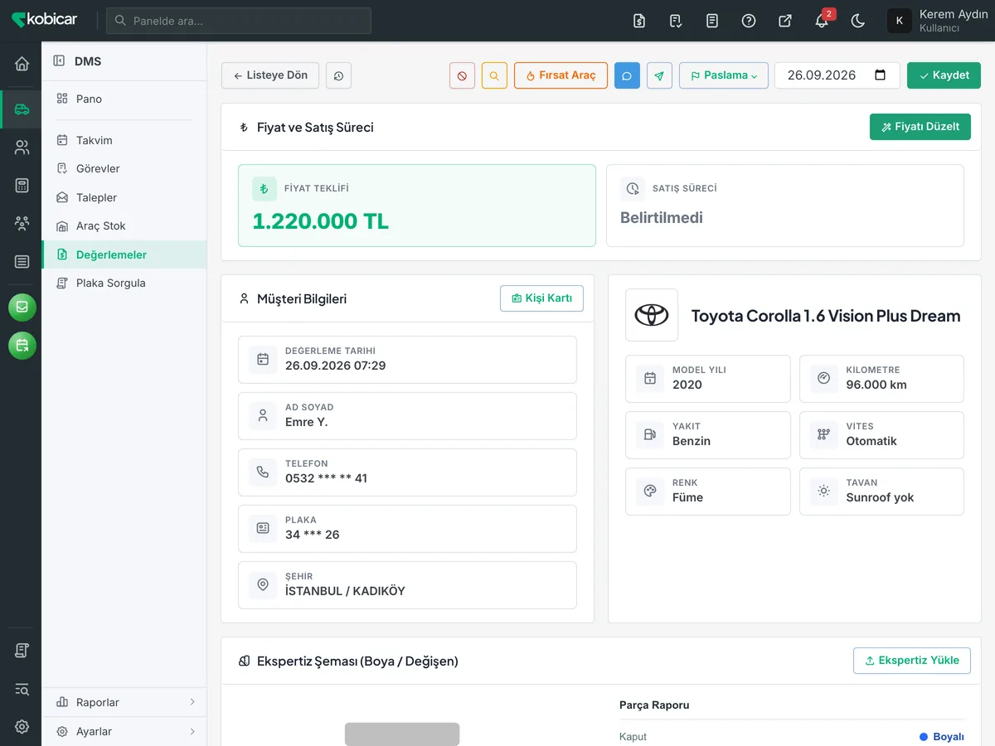Image resolution: width=995 pixels, height=746 pixels.
Task: Open the list icon in left rail
Action: (x=22, y=262)
